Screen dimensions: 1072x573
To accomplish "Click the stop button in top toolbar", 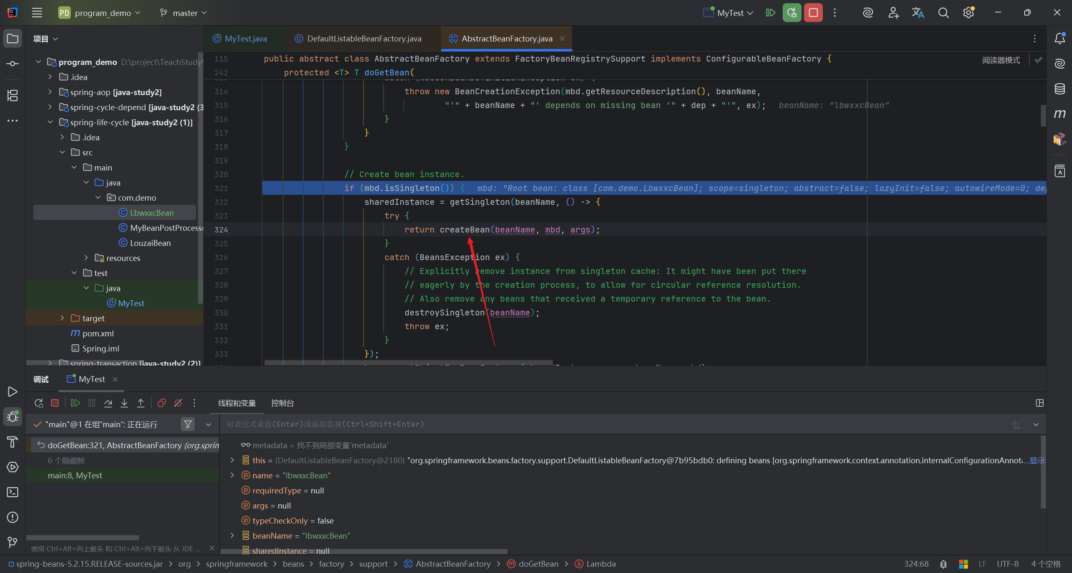I will point(813,13).
